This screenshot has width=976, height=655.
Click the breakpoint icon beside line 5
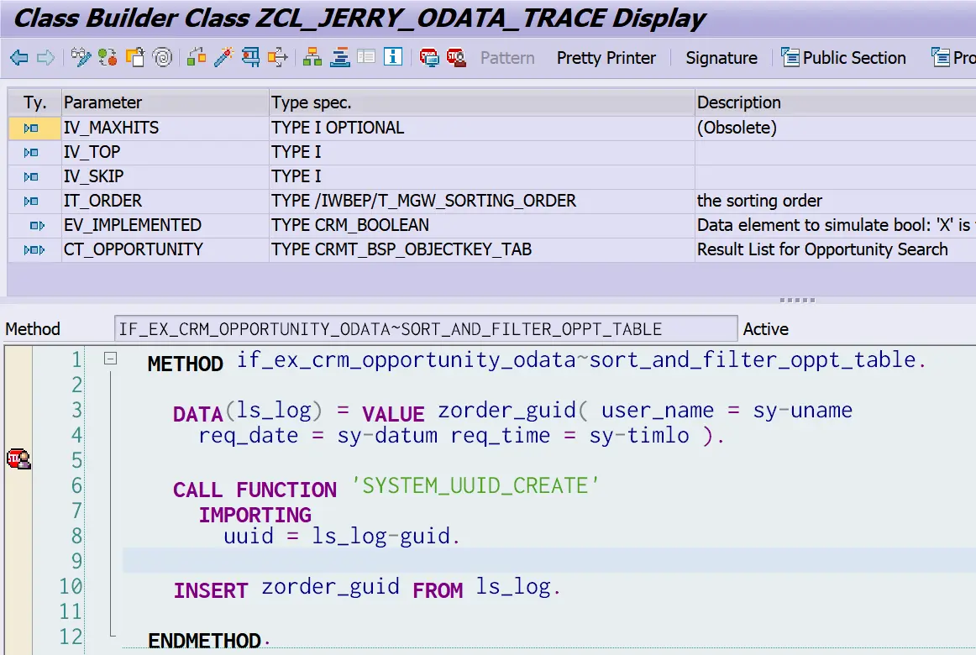pyautogui.click(x=18, y=459)
